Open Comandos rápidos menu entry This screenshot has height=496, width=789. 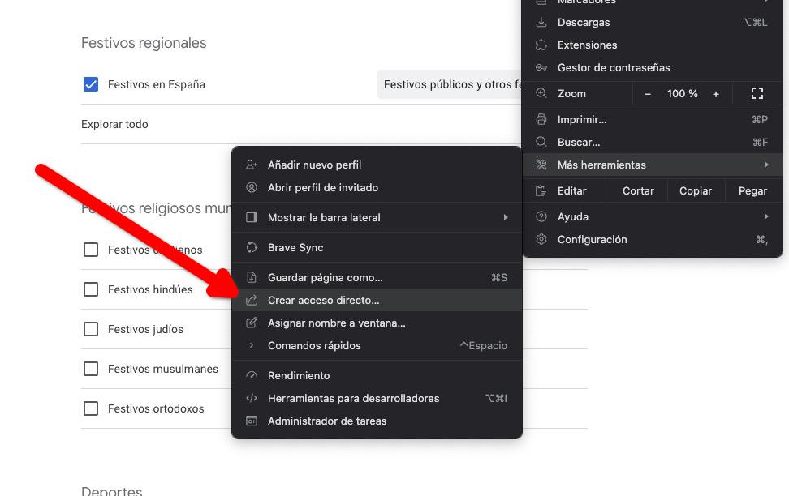(x=377, y=346)
